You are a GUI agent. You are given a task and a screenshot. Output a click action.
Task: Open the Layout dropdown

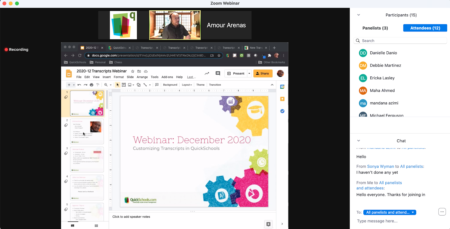(187, 85)
